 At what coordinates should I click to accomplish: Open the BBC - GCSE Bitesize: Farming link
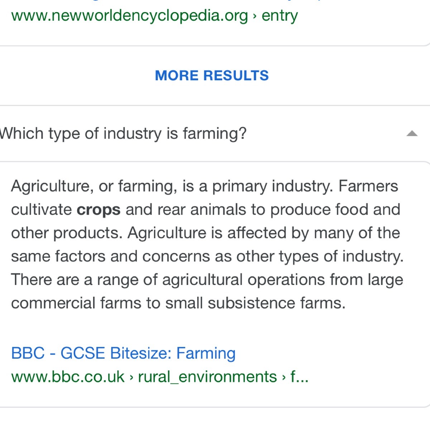pos(123,353)
